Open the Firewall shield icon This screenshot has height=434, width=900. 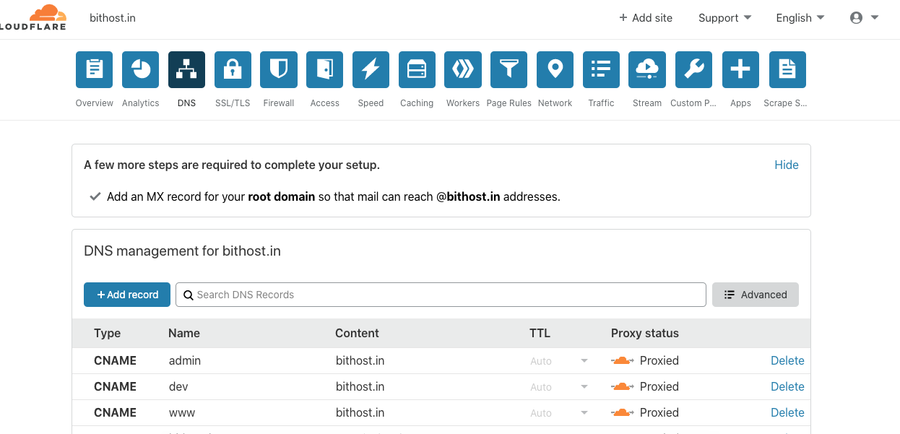pyautogui.click(x=279, y=69)
